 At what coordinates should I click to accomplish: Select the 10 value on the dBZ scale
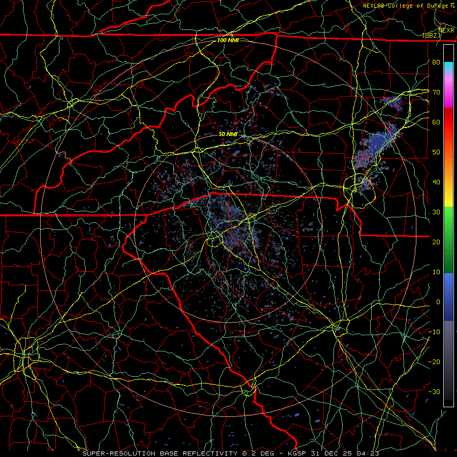click(436, 272)
